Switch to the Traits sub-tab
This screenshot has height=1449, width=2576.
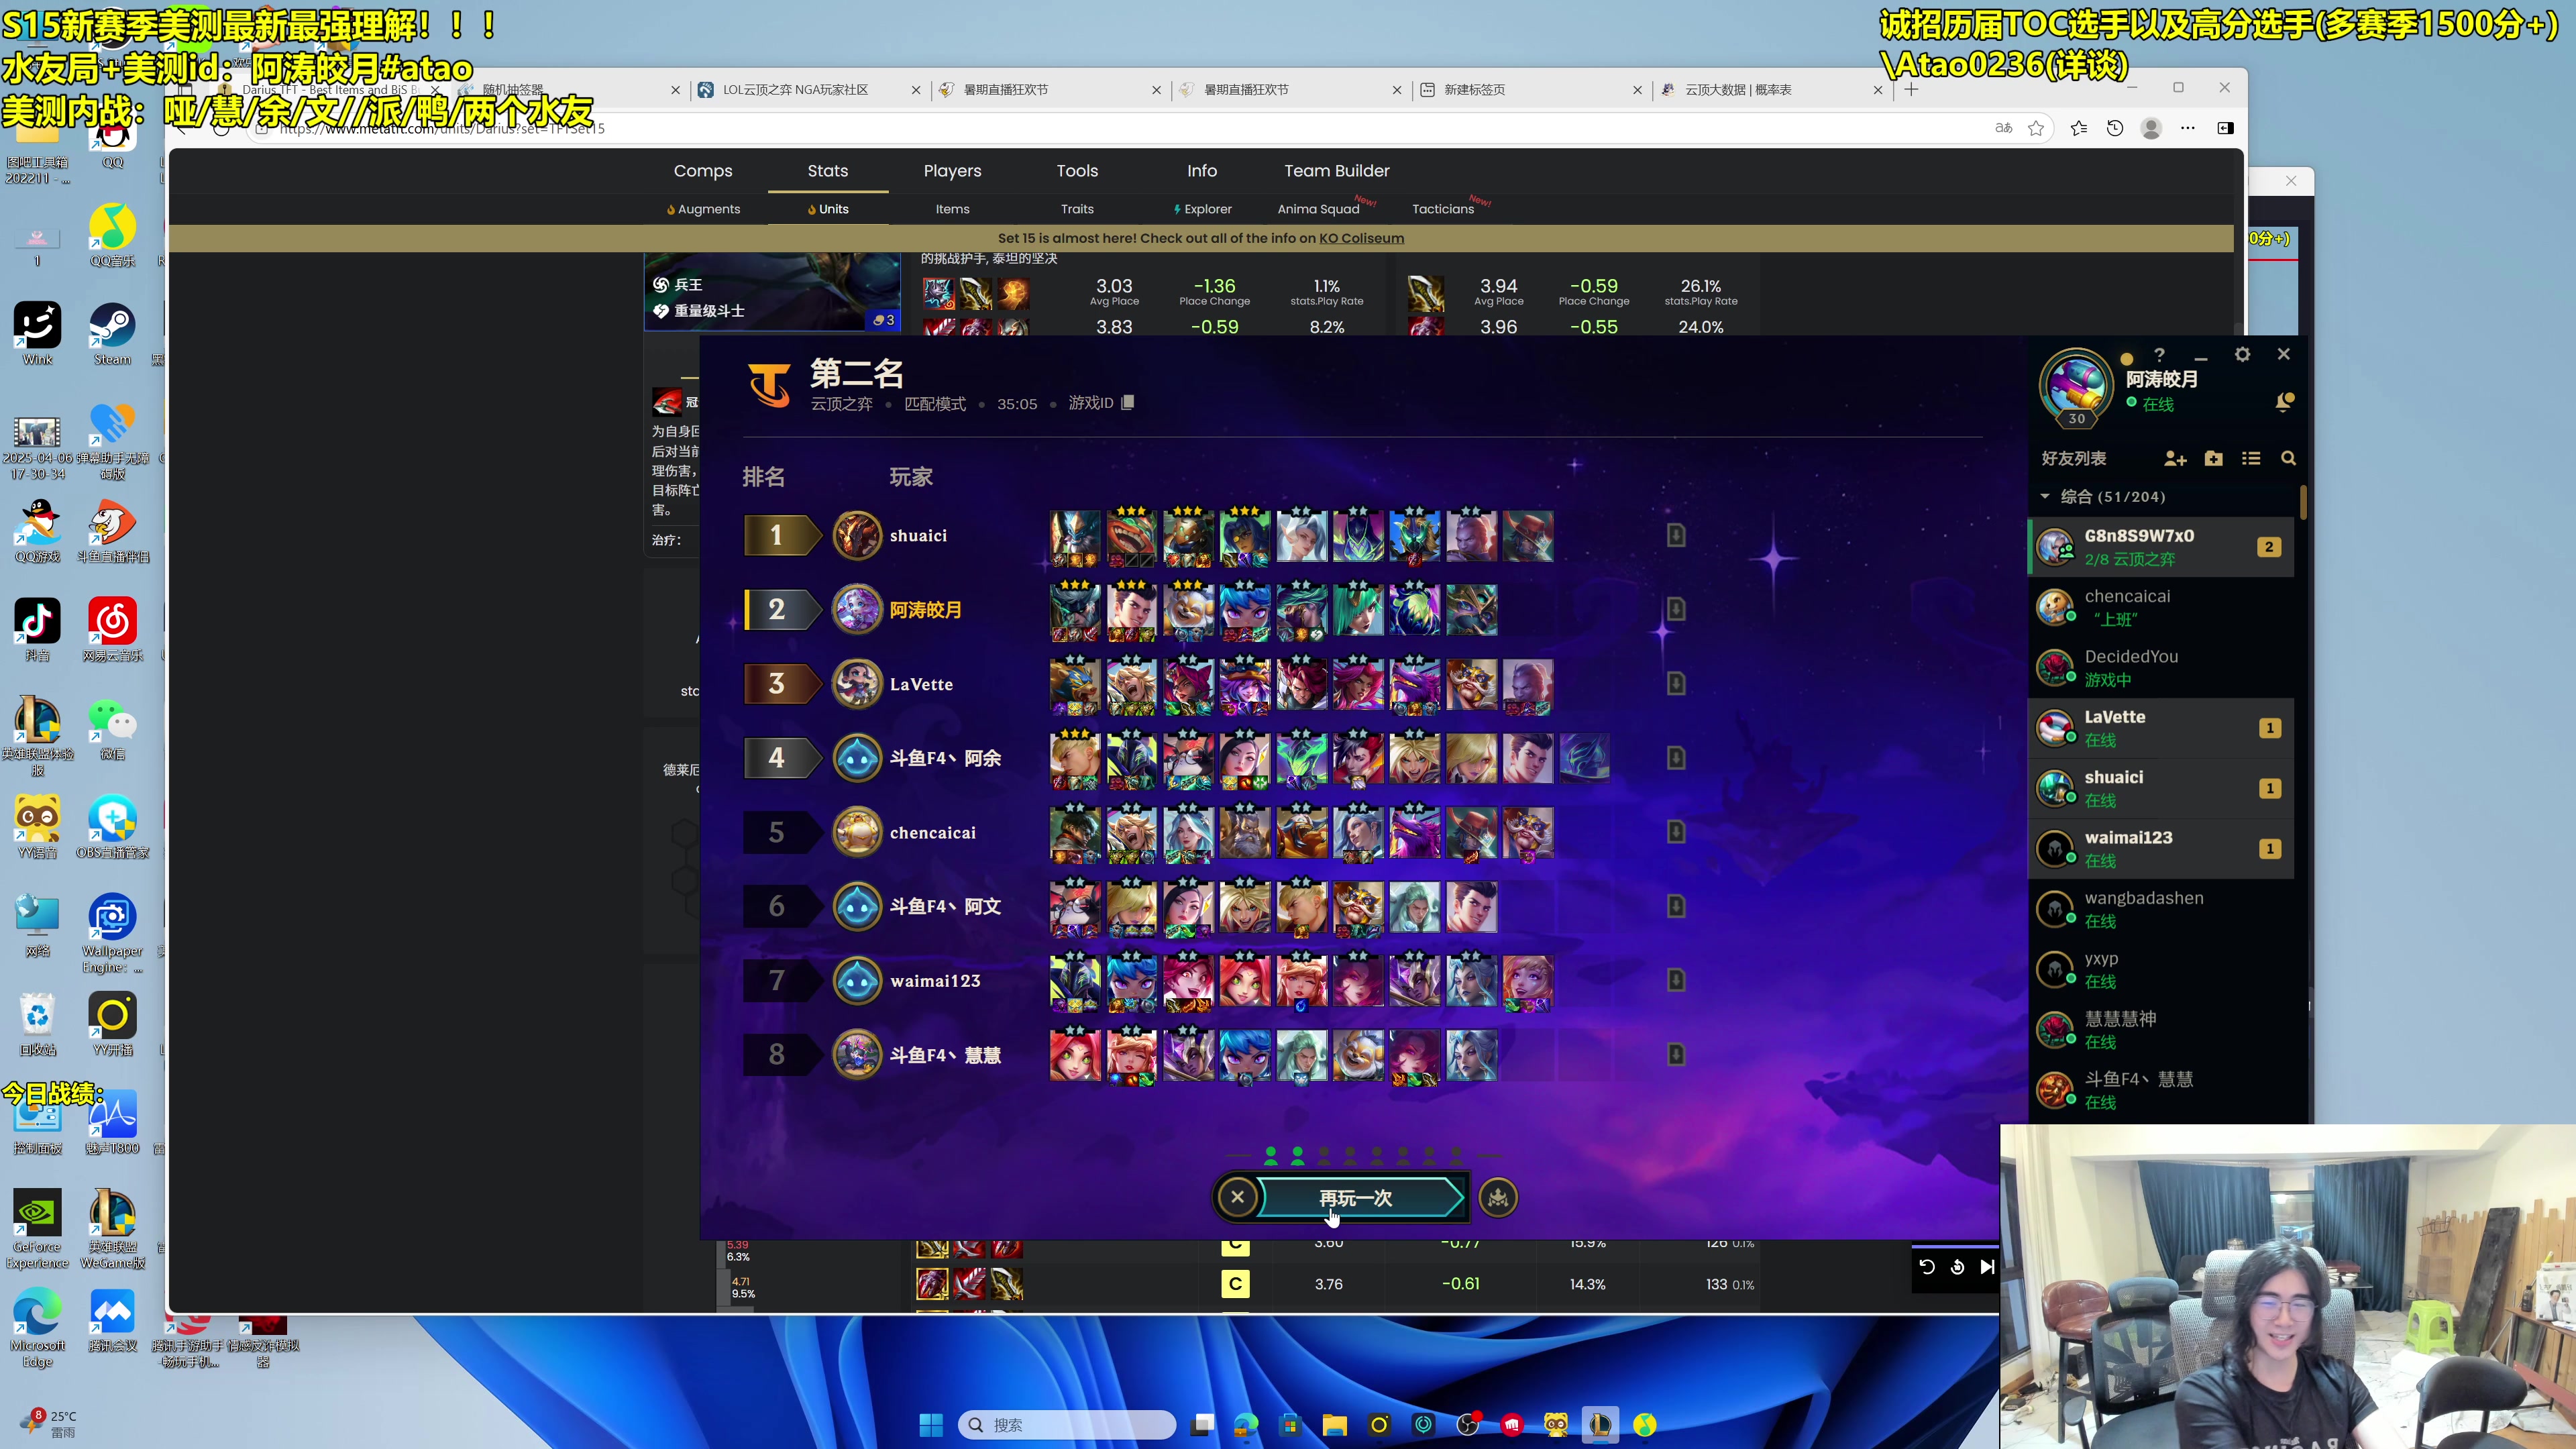coord(1077,209)
